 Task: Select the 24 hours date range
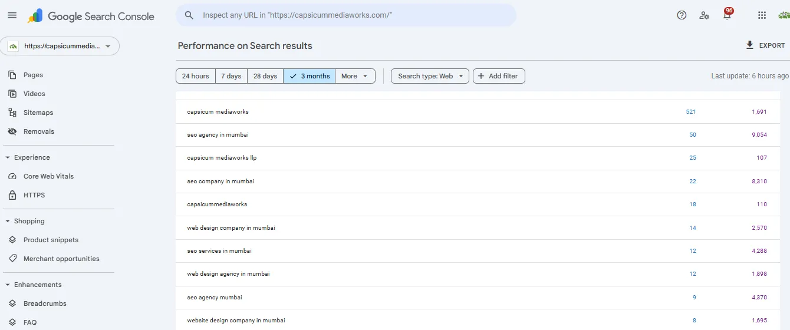point(195,76)
